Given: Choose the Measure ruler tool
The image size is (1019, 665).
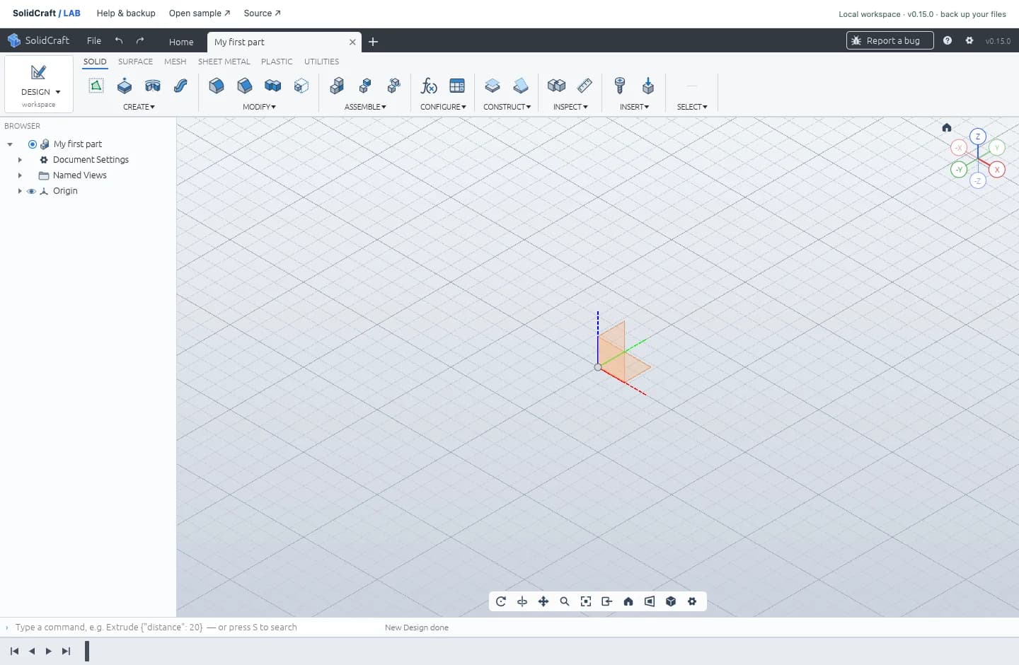Looking at the screenshot, I should point(585,86).
